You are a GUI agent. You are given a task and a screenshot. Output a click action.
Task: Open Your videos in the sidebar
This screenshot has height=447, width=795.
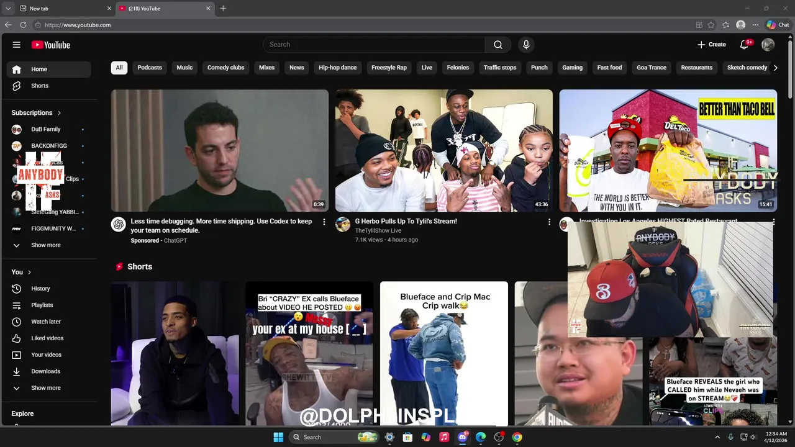(49, 355)
